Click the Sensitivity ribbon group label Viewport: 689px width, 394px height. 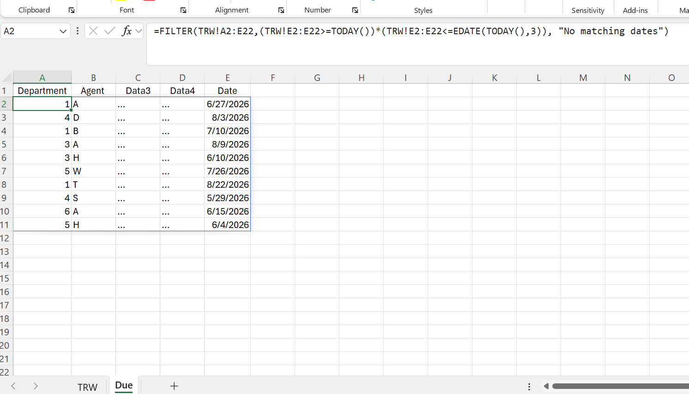(588, 10)
